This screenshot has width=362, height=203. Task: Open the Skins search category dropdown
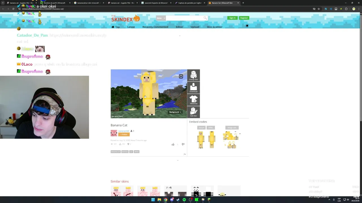point(161,18)
